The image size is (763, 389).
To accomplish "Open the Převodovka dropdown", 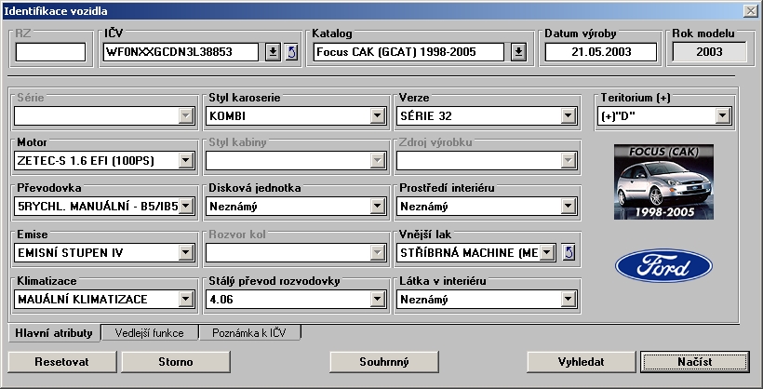I will [185, 207].
